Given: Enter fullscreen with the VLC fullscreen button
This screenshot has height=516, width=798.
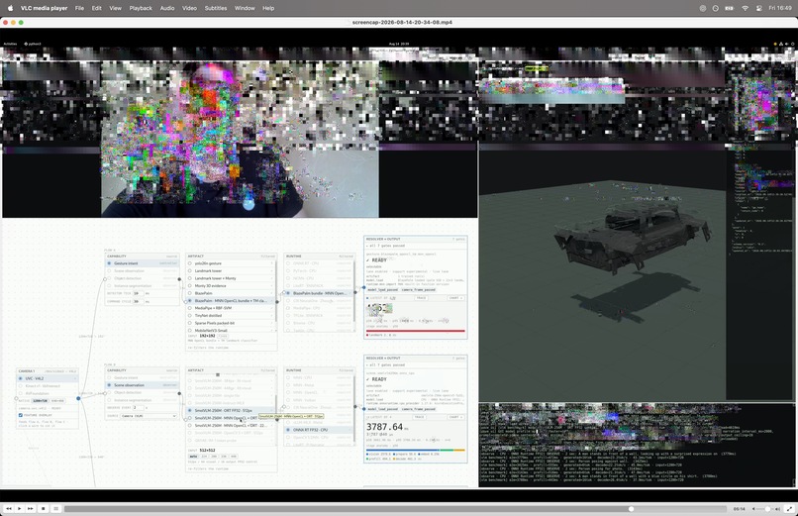Looking at the screenshot, I should (x=789, y=509).
